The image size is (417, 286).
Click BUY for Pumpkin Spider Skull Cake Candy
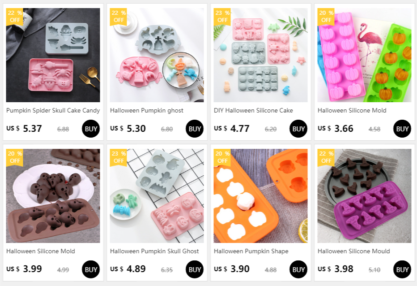pos(91,129)
